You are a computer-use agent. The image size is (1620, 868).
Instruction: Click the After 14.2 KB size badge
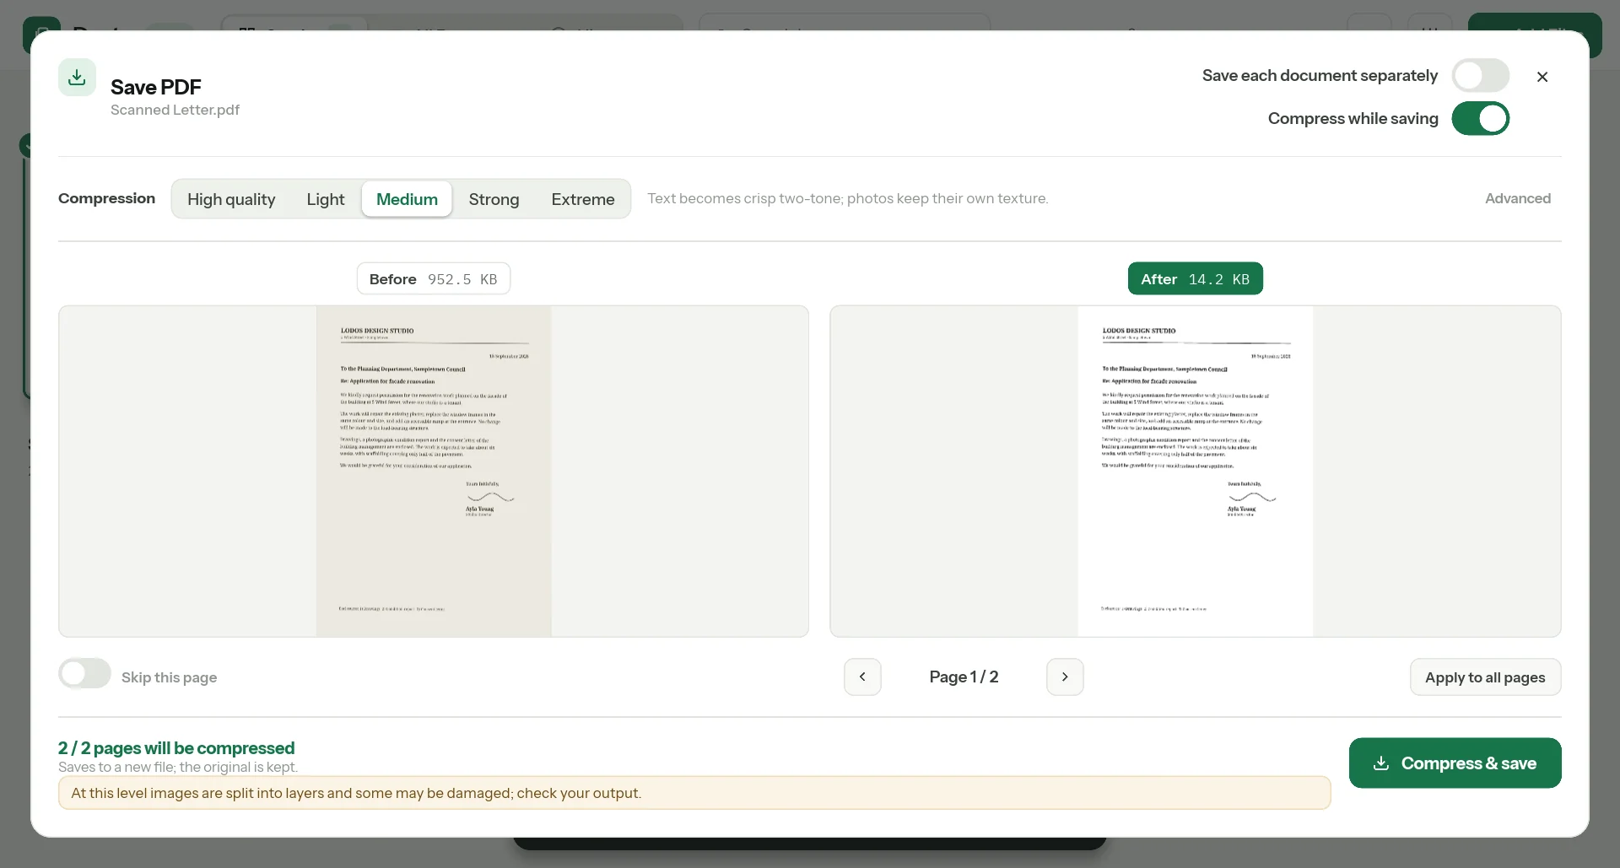(1195, 278)
